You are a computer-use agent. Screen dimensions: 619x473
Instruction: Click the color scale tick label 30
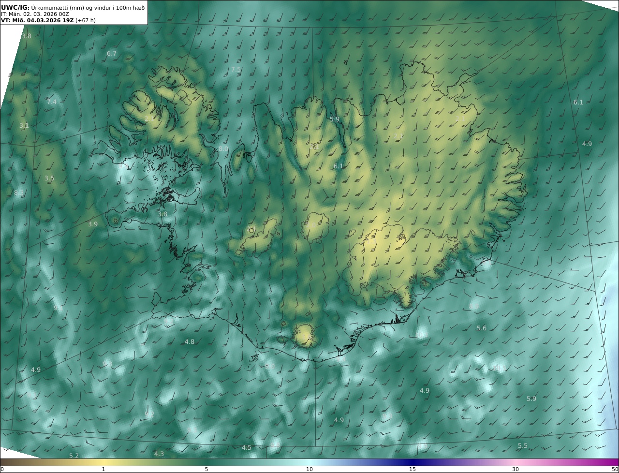pos(516,469)
